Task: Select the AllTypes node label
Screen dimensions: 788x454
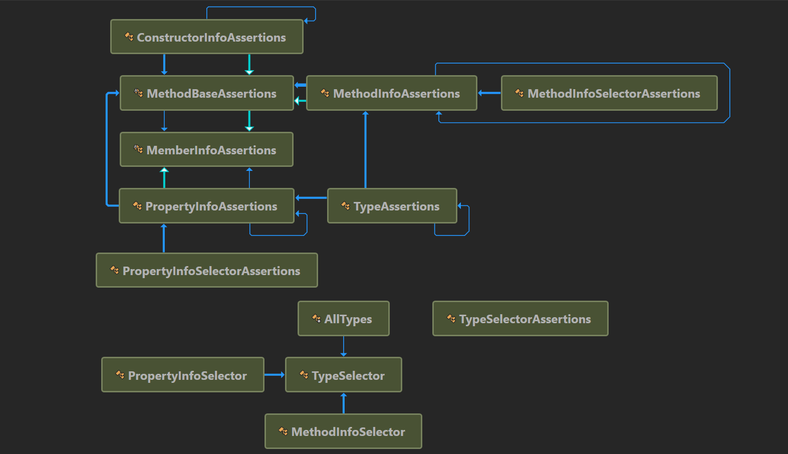Action: (x=348, y=319)
